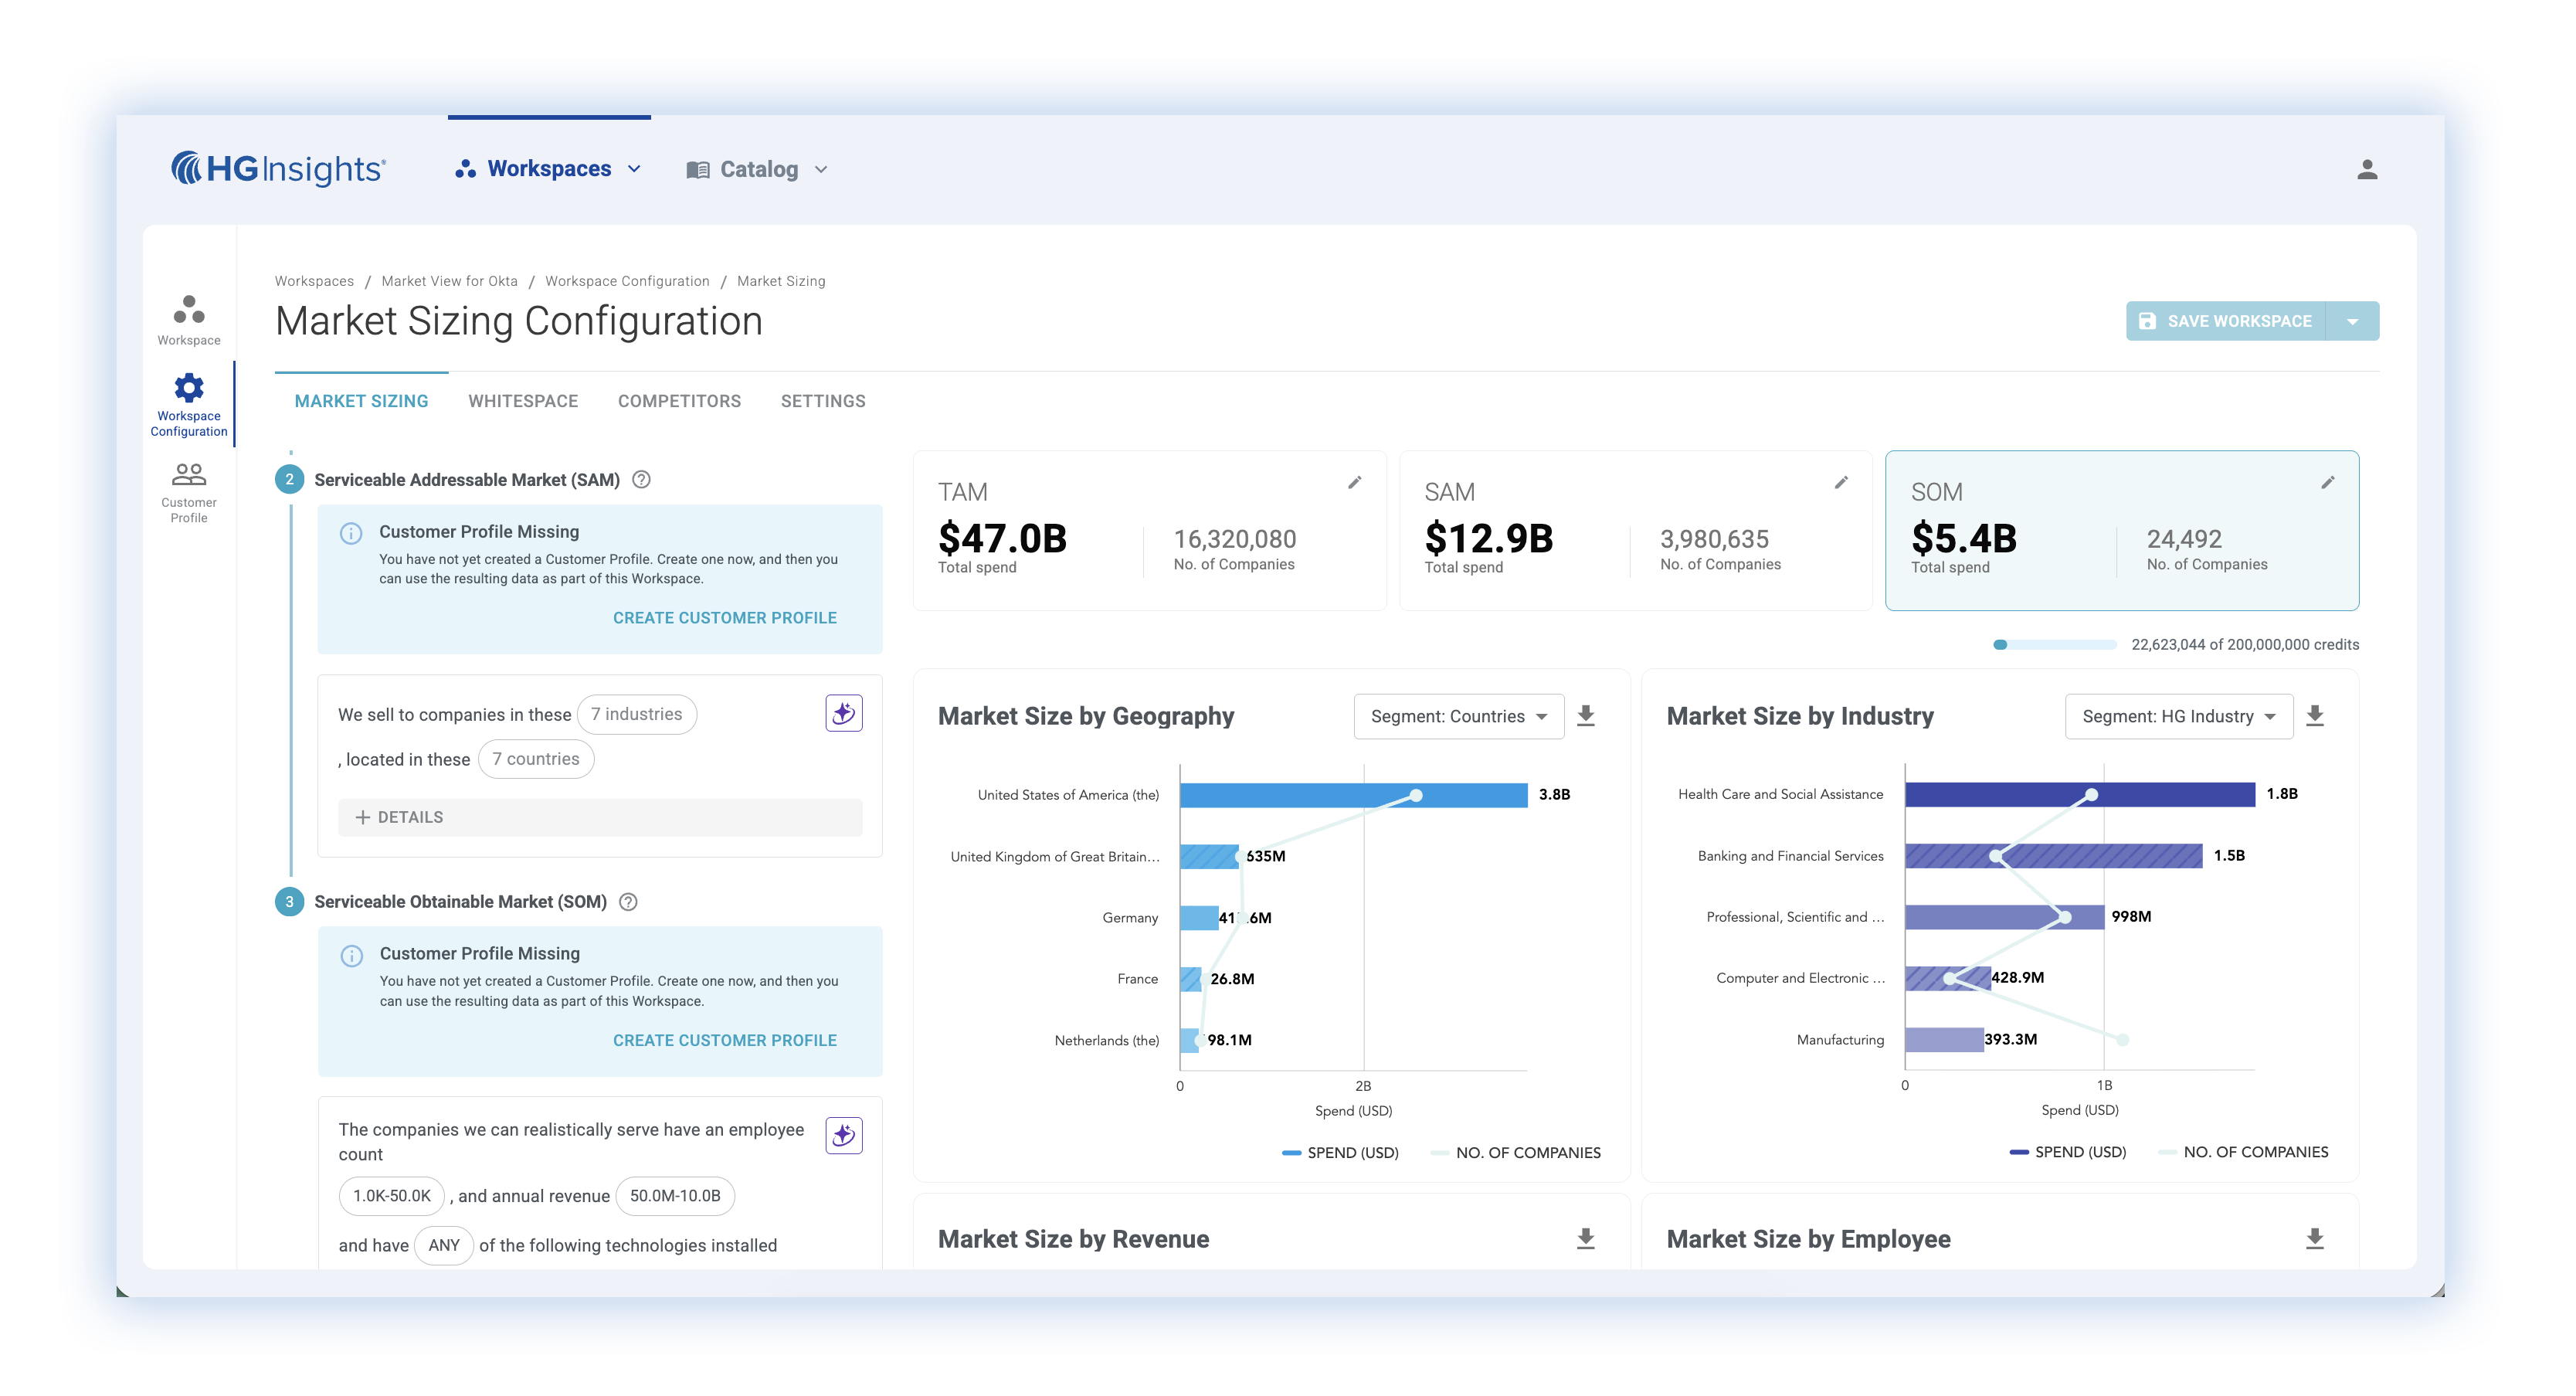This screenshot has height=1396, width=2576.
Task: Edit the SAM card with pencil icon
Action: pos(1840,483)
